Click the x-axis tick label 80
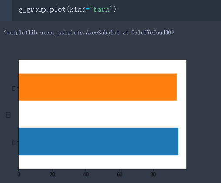The image size is (221, 183). pyautogui.click(x=153, y=174)
